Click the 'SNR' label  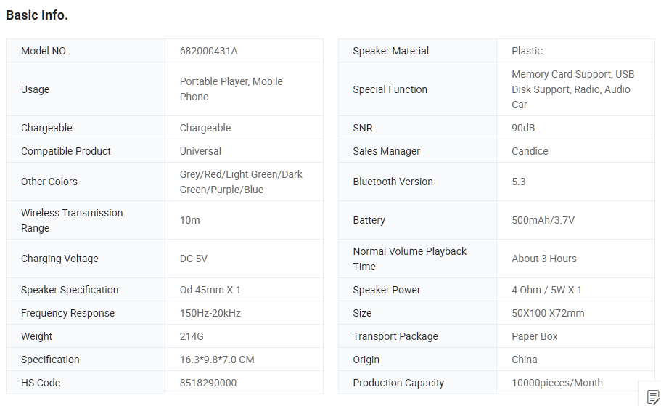363,128
